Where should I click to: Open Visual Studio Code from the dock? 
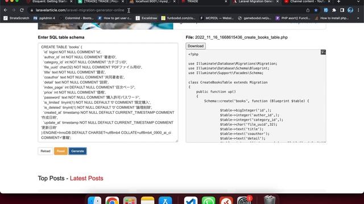tap(191, 201)
